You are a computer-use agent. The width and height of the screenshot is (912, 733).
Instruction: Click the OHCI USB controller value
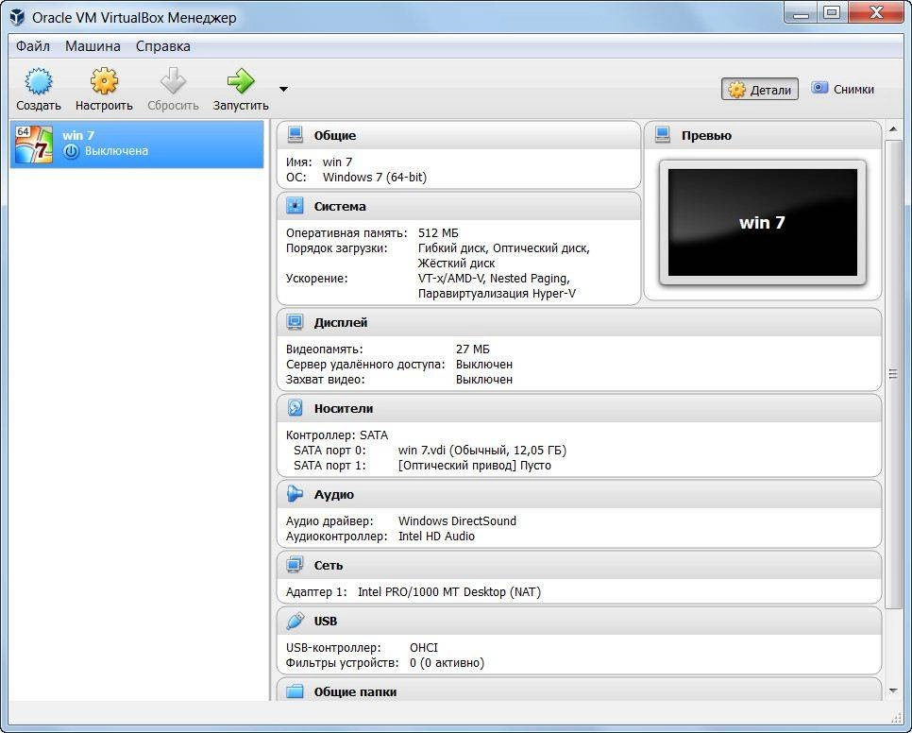pos(423,647)
